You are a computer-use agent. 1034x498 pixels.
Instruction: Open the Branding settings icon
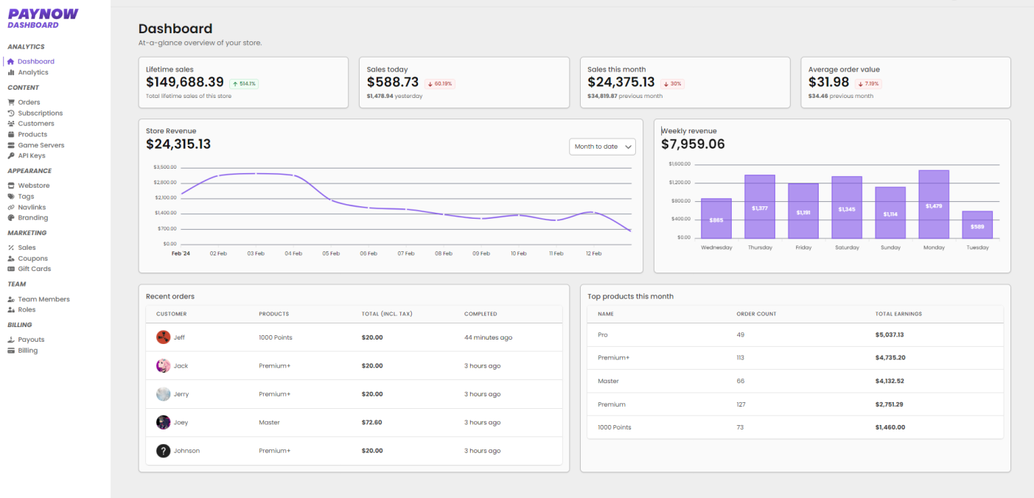(11, 217)
